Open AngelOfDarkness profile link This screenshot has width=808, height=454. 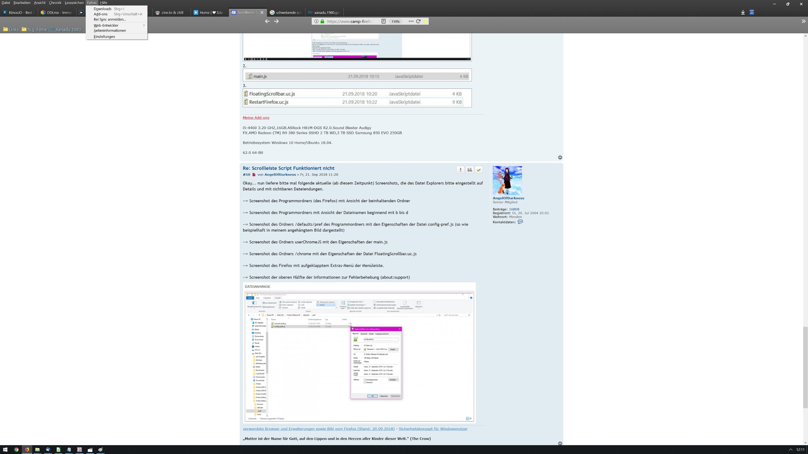pos(508,198)
